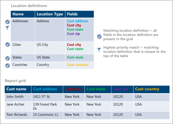The width and height of the screenshot is (173, 124).
Task: Select the Fields column header
Action: pos(80,14)
